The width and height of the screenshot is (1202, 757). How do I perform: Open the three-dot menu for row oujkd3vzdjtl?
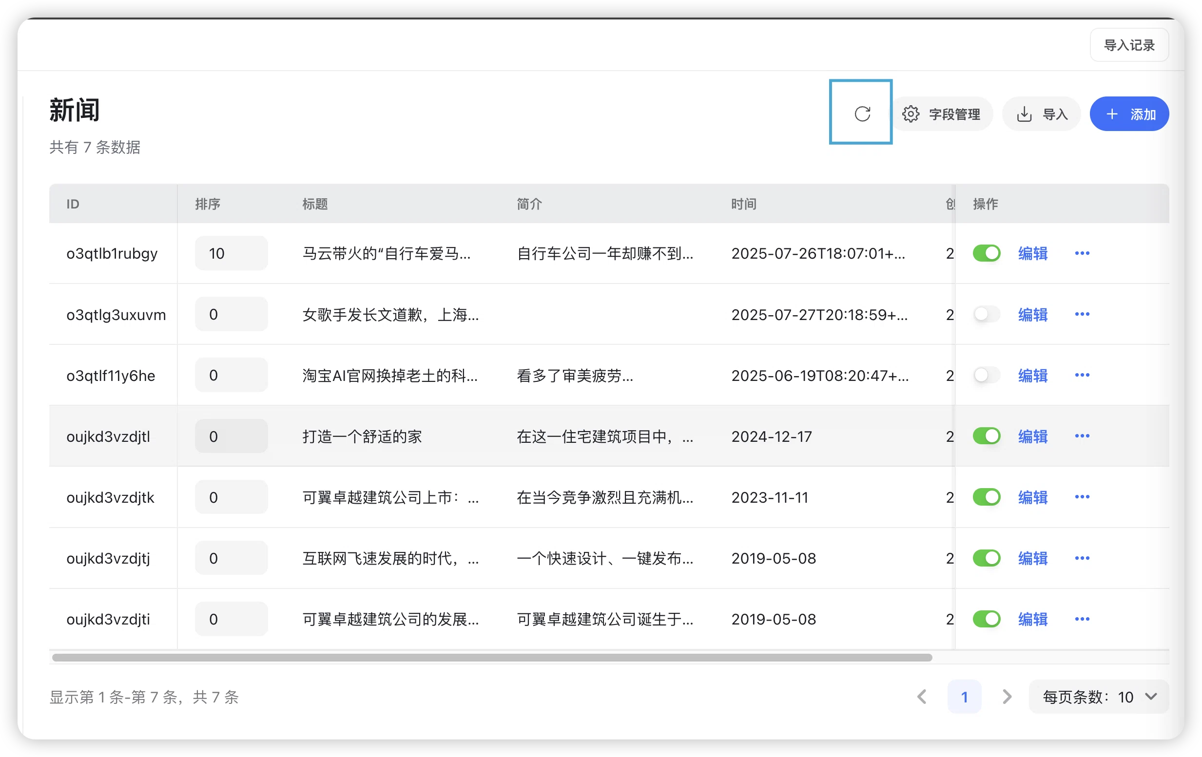[1082, 435]
